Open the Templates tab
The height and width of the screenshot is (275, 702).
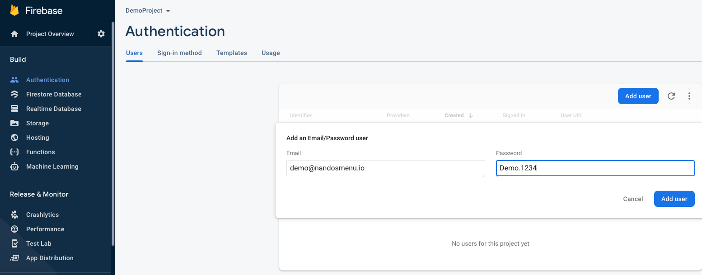coord(231,53)
